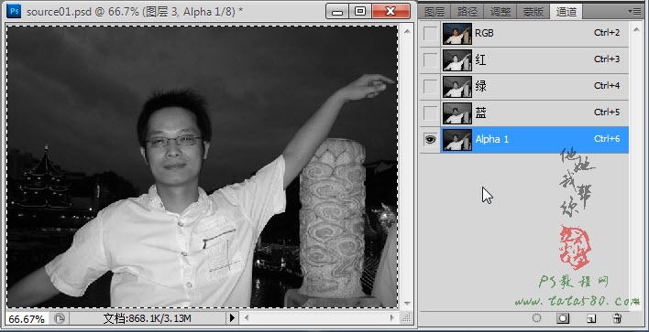This screenshot has width=649, height=332.
Task: Switch to the 路径 (Paths) tab
Action: click(x=467, y=12)
